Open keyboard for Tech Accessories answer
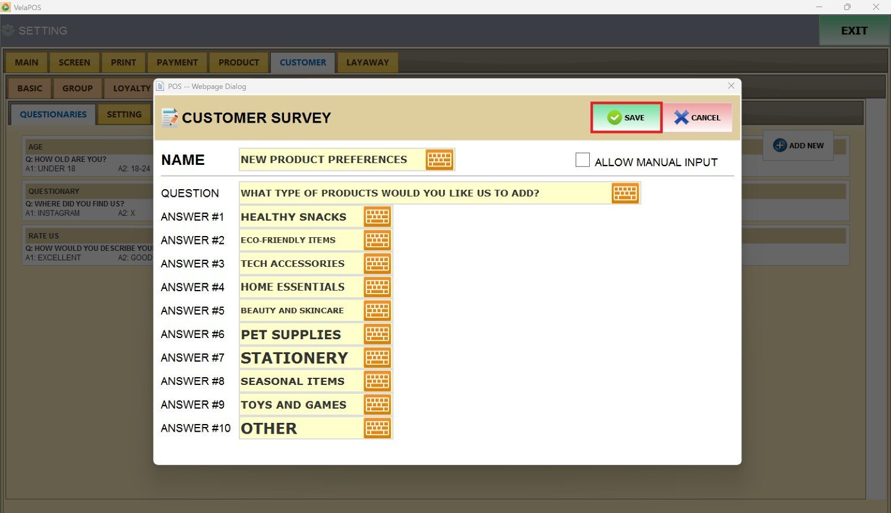The image size is (891, 513). click(x=377, y=263)
